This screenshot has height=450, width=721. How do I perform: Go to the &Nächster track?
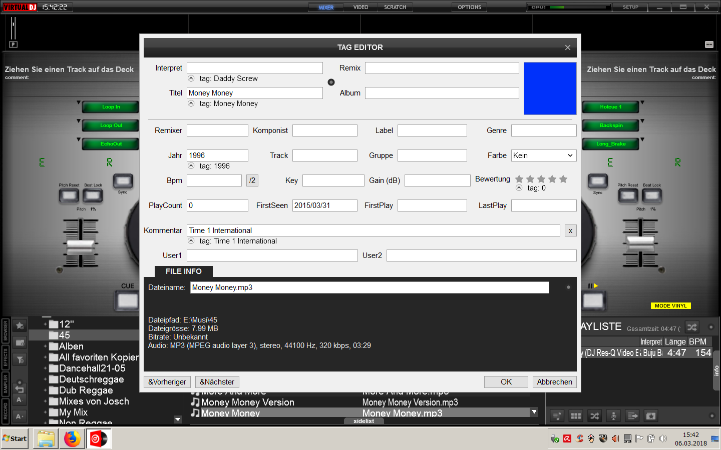coord(217,382)
